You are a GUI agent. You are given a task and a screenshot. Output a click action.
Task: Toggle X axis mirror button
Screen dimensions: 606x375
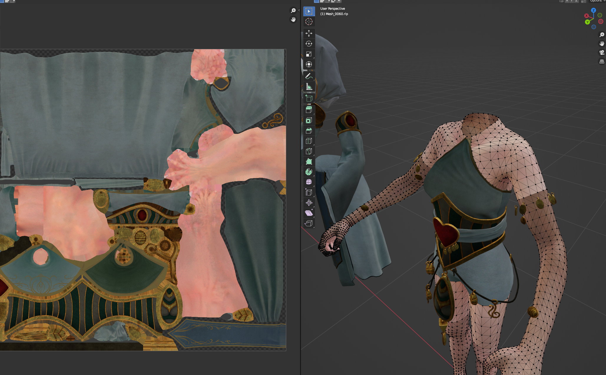point(567,1)
